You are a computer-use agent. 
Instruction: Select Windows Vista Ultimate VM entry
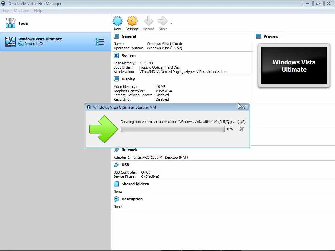[56, 42]
